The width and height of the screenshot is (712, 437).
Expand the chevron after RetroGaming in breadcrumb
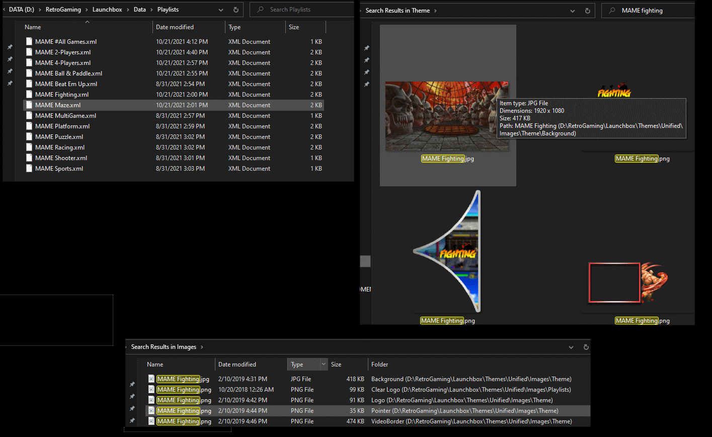point(87,10)
